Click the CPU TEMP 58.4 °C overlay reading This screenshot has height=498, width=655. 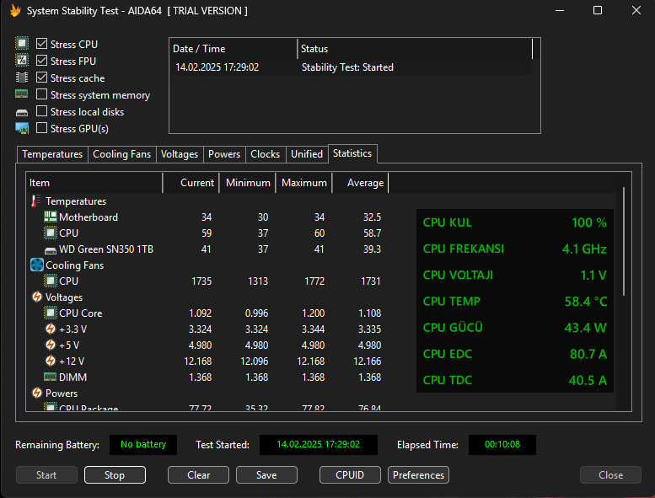tap(514, 301)
